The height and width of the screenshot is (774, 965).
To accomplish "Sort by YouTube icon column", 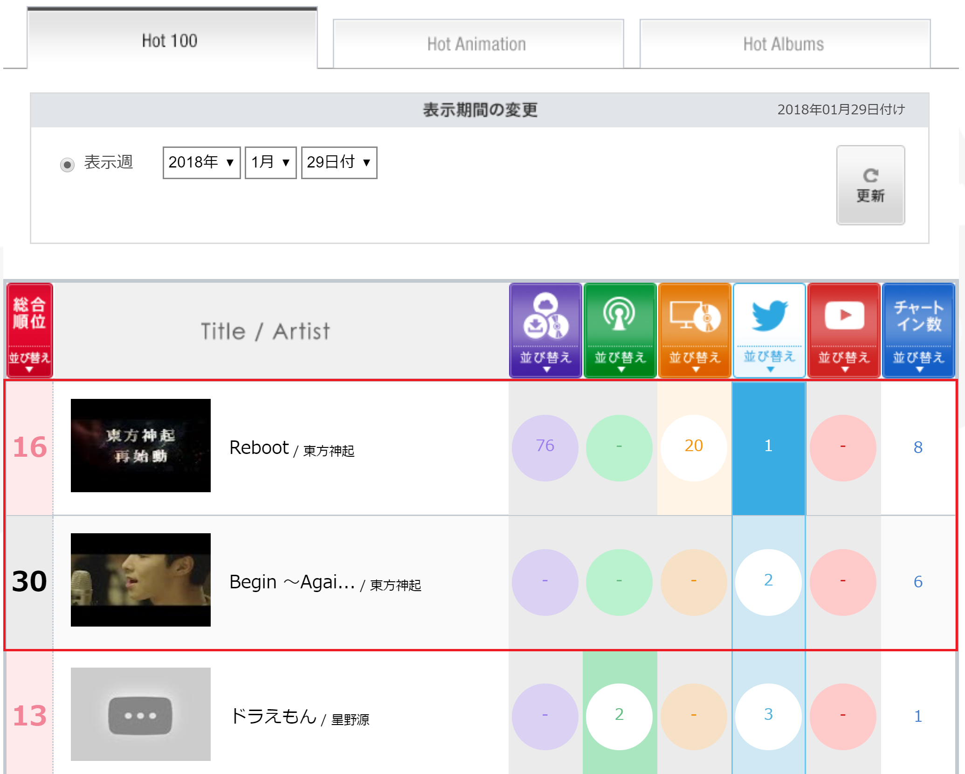I will (x=844, y=330).
